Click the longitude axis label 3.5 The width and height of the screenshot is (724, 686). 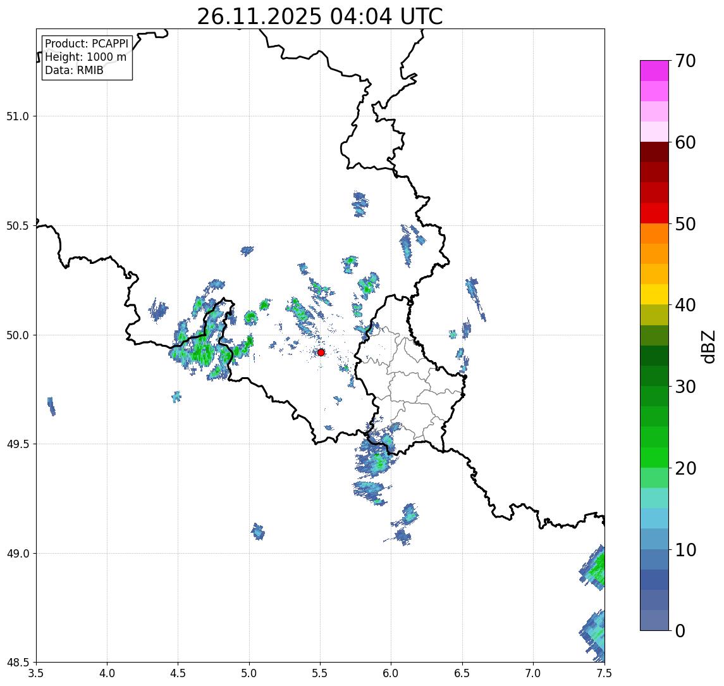coord(36,673)
